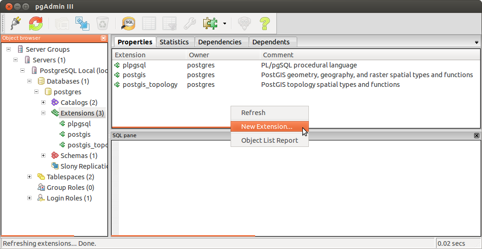The height and width of the screenshot is (249, 482).
Task: Click inside the SQL pane text area
Action: click(299, 188)
